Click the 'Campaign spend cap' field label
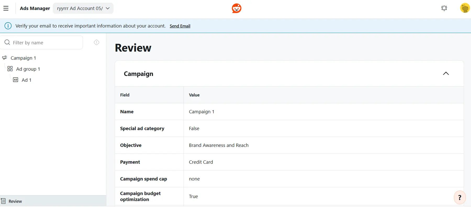 pos(143,179)
